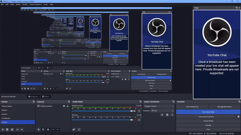Click the preview canvas display capture
241x135 pixels.
point(96,50)
